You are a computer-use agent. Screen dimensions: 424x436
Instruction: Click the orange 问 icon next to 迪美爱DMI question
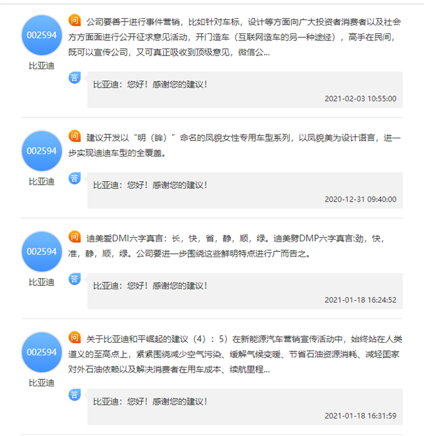click(x=74, y=237)
